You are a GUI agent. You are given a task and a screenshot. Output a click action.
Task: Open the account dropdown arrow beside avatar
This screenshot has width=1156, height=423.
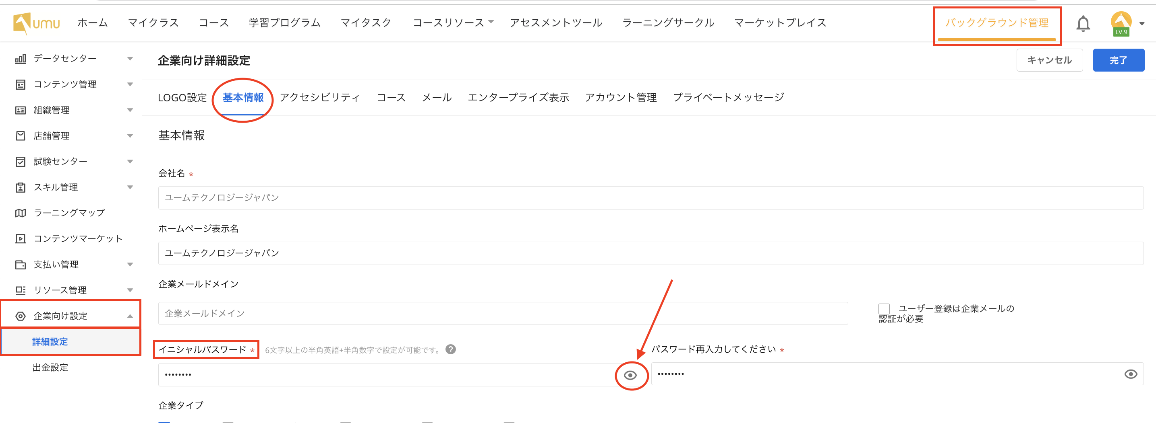coord(1141,23)
